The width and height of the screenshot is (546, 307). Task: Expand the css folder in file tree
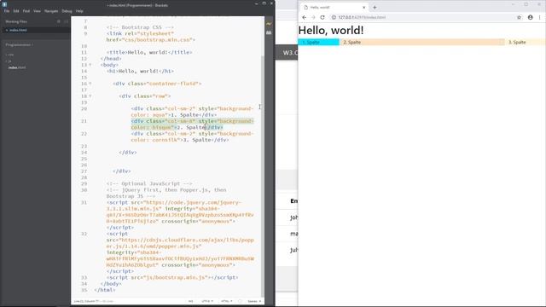10,55
